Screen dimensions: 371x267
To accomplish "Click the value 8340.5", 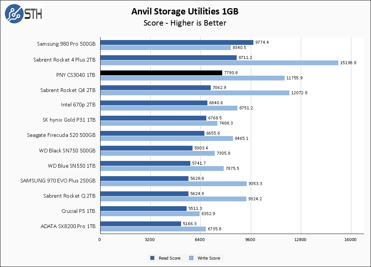I will pos(239,47).
